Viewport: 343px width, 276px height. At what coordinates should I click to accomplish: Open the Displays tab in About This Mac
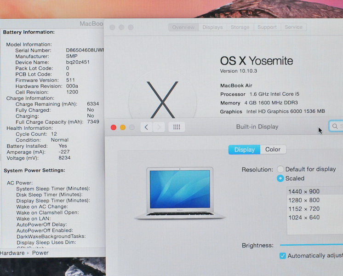(x=212, y=27)
